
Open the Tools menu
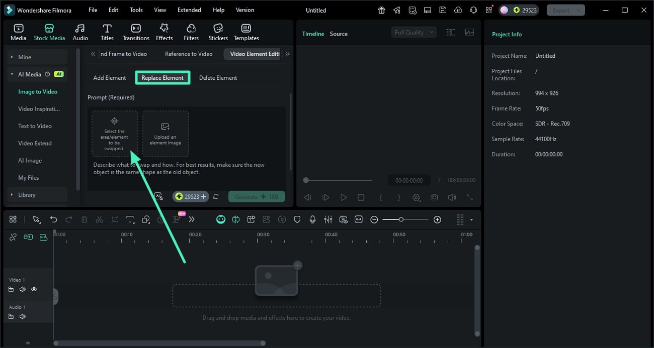[136, 10]
